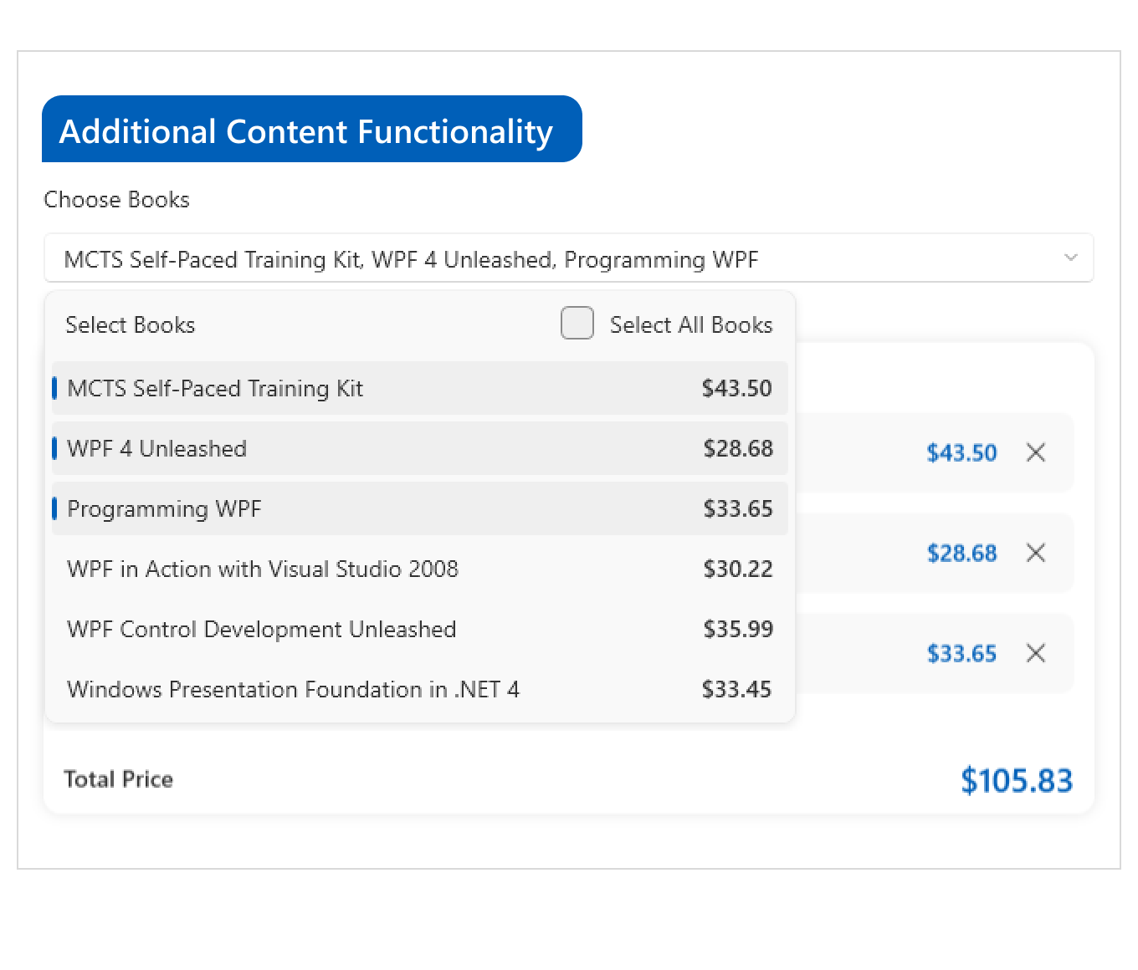Click the blue $43.50 price beside the X
The height and width of the screenshot is (970, 1138).
tap(961, 453)
